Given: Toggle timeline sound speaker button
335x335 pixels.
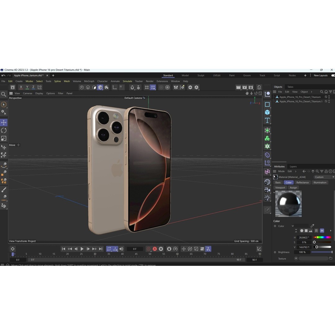Looking at the screenshot, I should tap(121, 249).
